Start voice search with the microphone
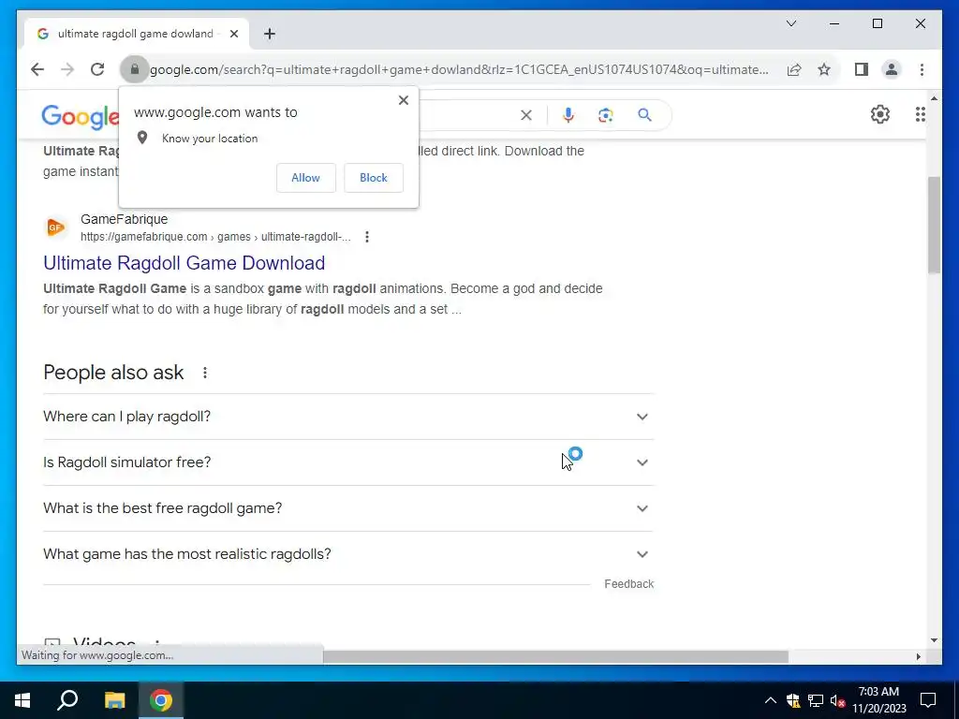The height and width of the screenshot is (719, 959). 568,115
